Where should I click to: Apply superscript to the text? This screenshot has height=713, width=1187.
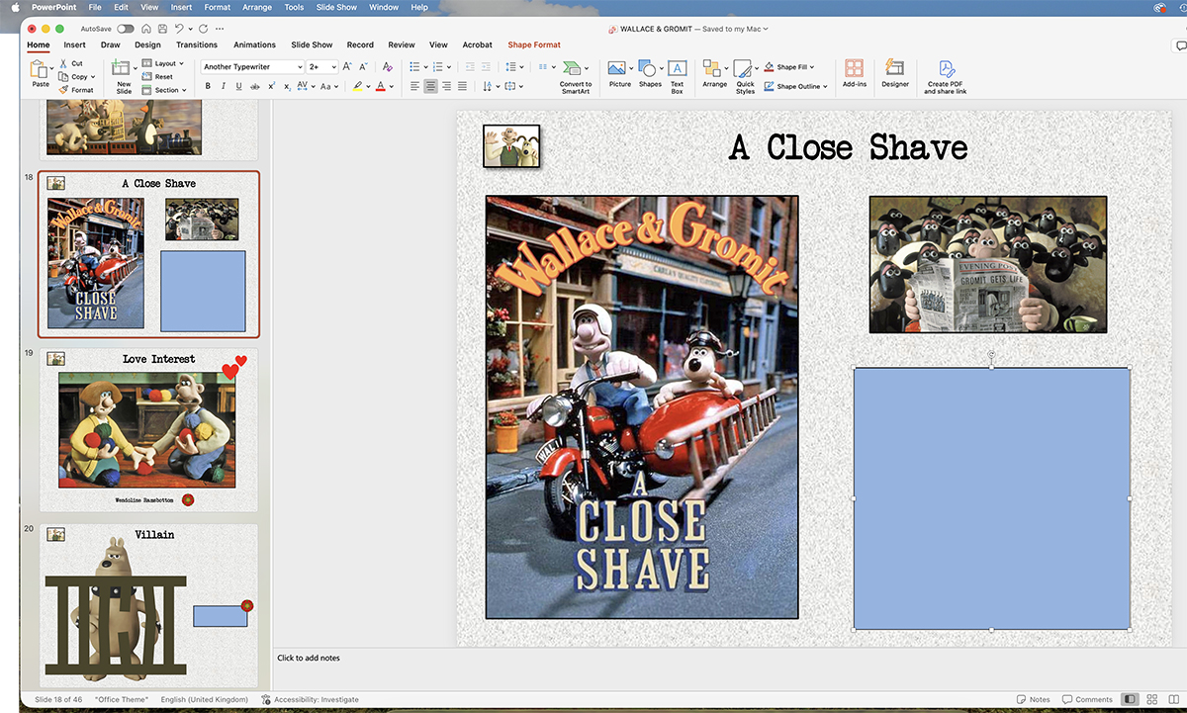271,86
